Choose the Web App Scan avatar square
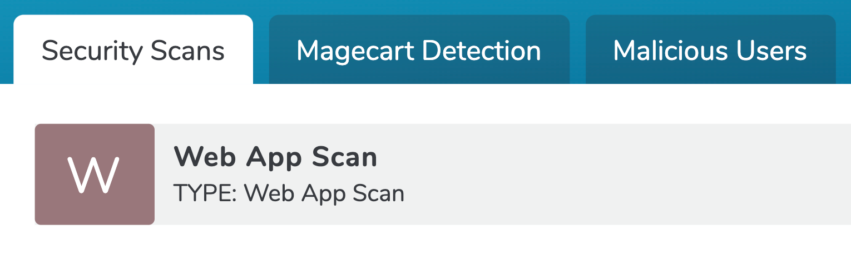 (x=95, y=175)
